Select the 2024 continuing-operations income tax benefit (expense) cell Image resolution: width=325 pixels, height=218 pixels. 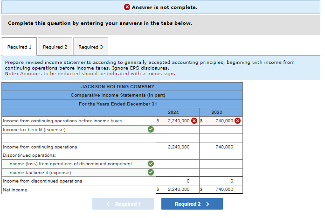(178, 130)
